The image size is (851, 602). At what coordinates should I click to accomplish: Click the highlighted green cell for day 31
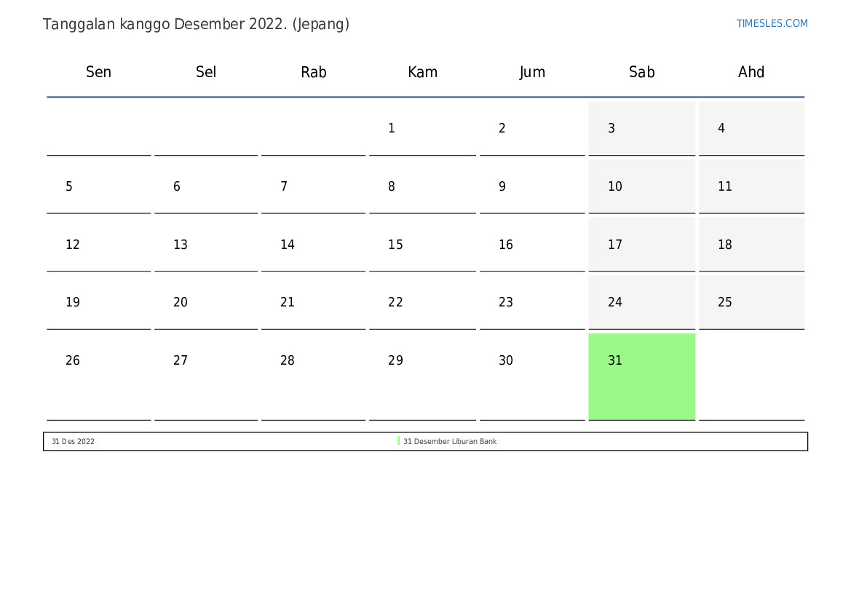click(x=641, y=376)
